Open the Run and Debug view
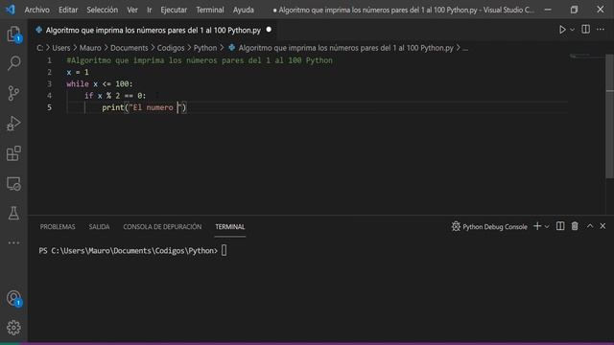The width and height of the screenshot is (614, 345). 13,124
